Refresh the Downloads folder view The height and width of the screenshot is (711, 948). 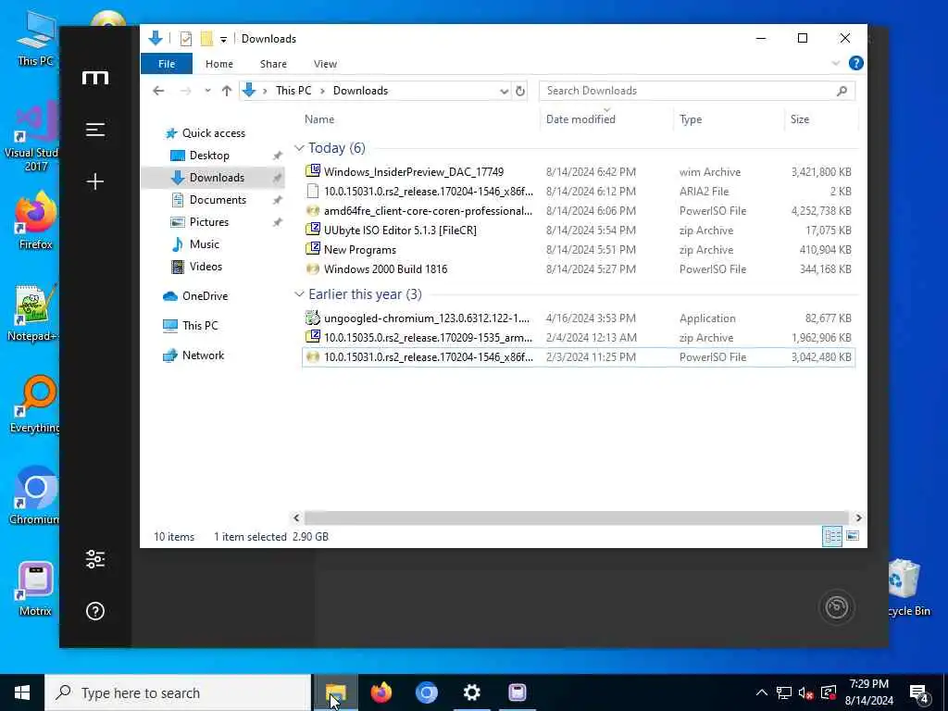pyautogui.click(x=520, y=91)
